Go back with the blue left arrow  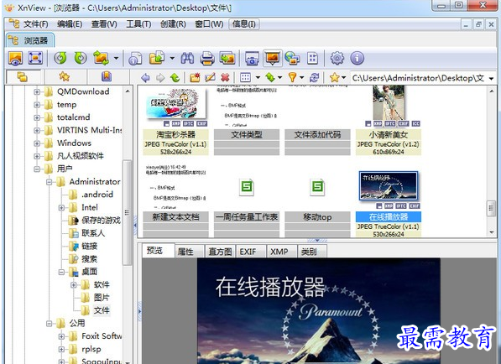145,78
